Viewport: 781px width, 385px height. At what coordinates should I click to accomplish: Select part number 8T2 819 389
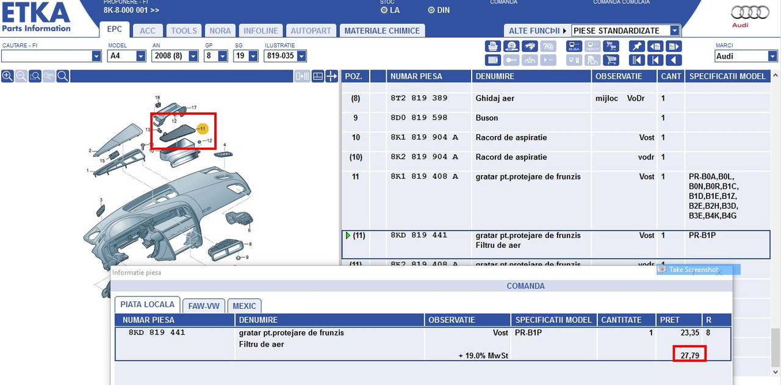(x=419, y=98)
